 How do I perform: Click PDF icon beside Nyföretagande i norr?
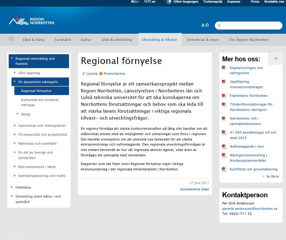point(224,147)
